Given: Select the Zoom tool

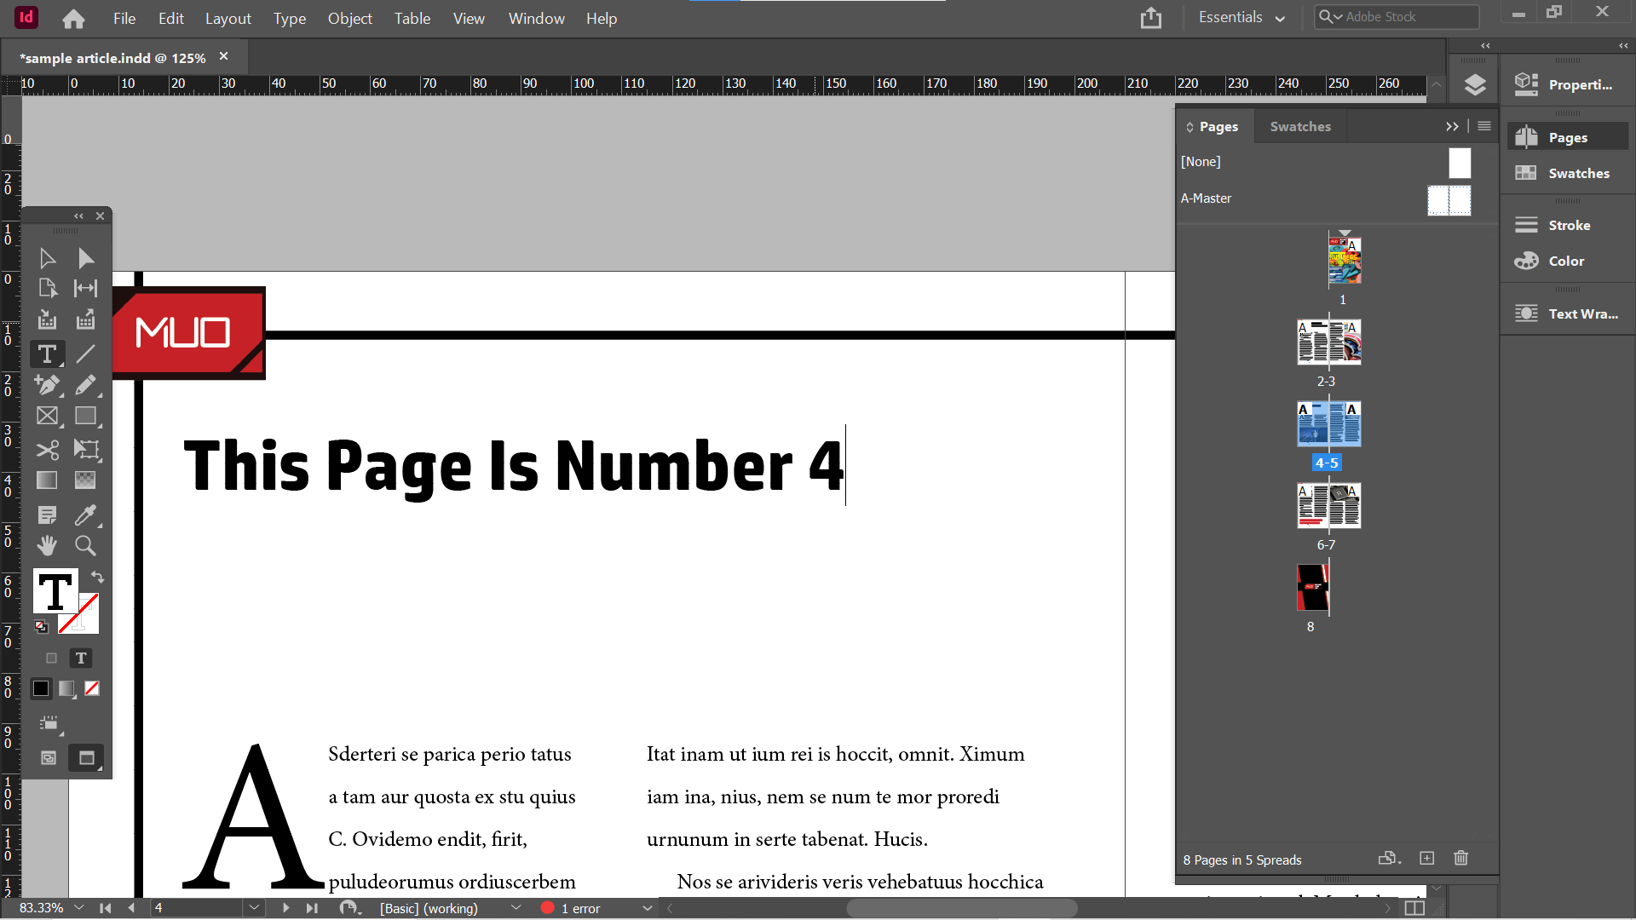Looking at the screenshot, I should tap(85, 545).
